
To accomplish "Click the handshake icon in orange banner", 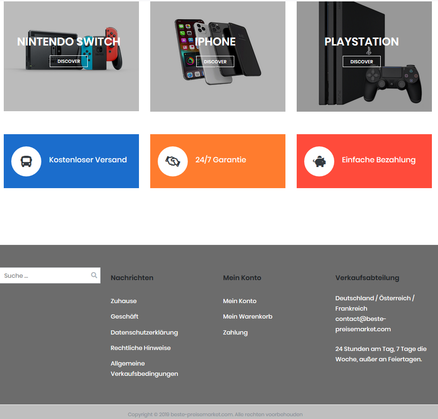I will click(173, 161).
